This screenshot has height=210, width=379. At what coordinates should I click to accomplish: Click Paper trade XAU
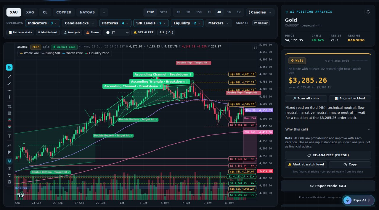click(x=328, y=186)
